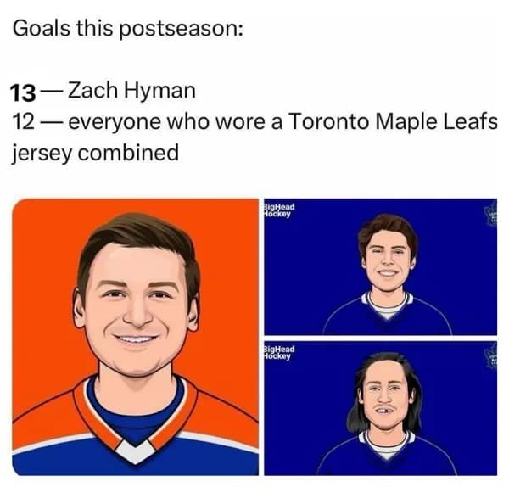Select the bold number 13
509x487 pixels.
pos(25,91)
